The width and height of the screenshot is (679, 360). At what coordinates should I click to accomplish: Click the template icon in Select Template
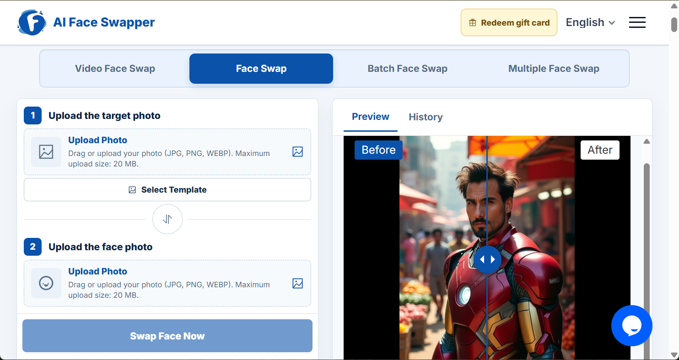click(x=132, y=190)
